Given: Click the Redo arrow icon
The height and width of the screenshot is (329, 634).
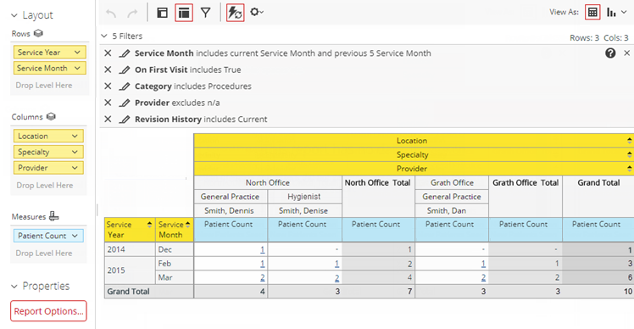Looking at the screenshot, I should pyautogui.click(x=132, y=13).
